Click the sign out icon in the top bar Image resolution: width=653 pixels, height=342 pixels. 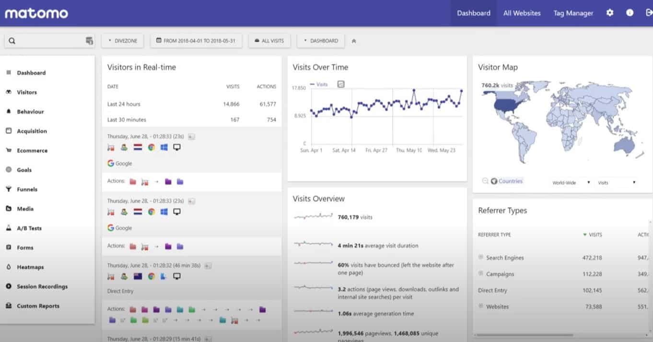[x=649, y=13]
